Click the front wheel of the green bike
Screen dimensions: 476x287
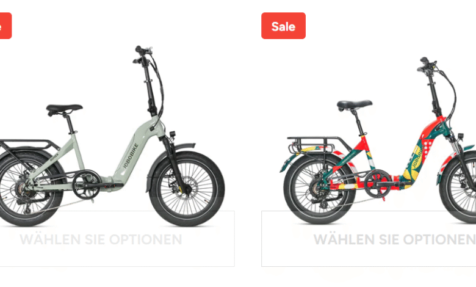[x=187, y=189]
